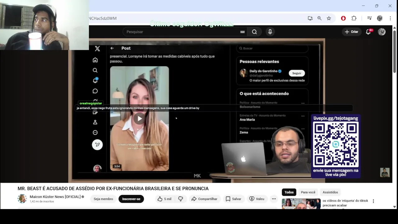Open options dots beside Zema
This screenshot has height=224, width=398.
click(x=303, y=129)
